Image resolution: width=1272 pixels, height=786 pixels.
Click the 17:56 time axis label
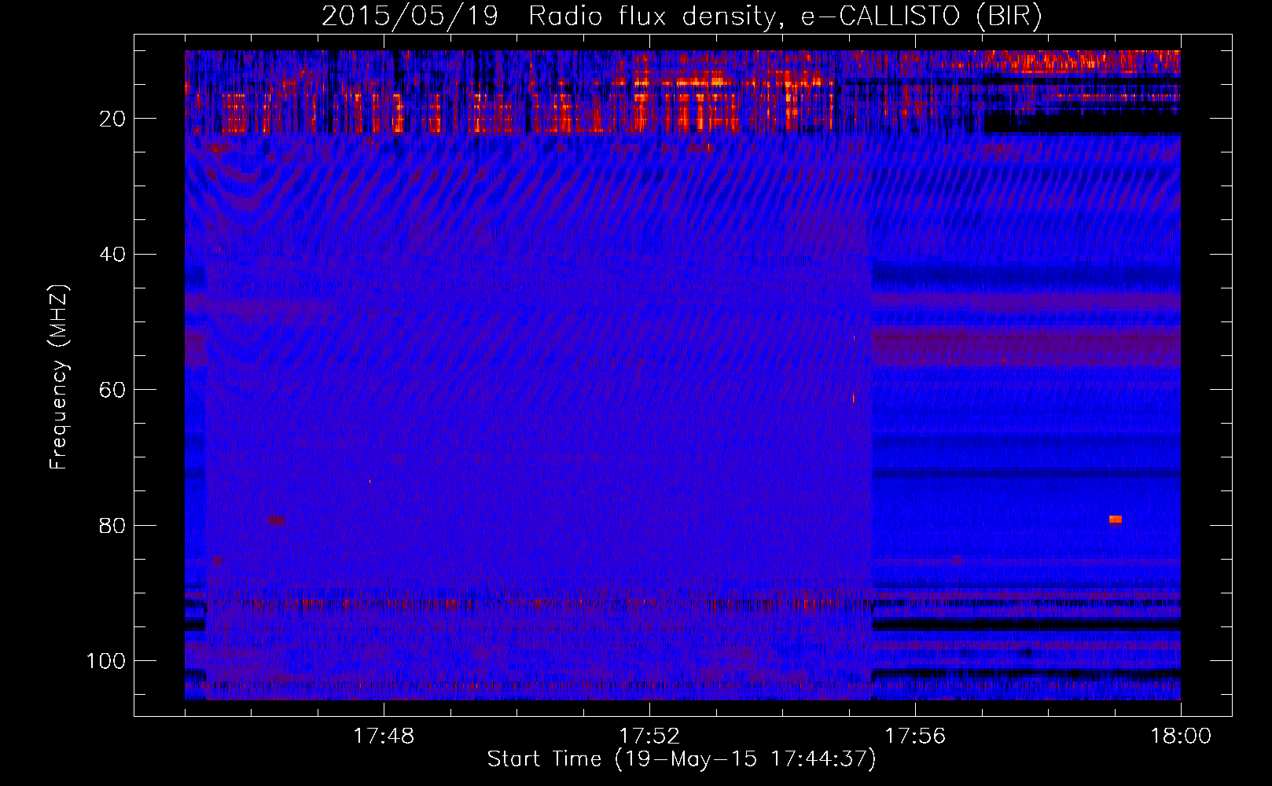[x=915, y=736]
